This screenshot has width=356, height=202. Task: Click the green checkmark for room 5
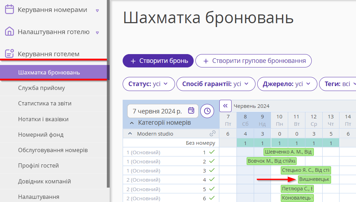(x=212, y=189)
